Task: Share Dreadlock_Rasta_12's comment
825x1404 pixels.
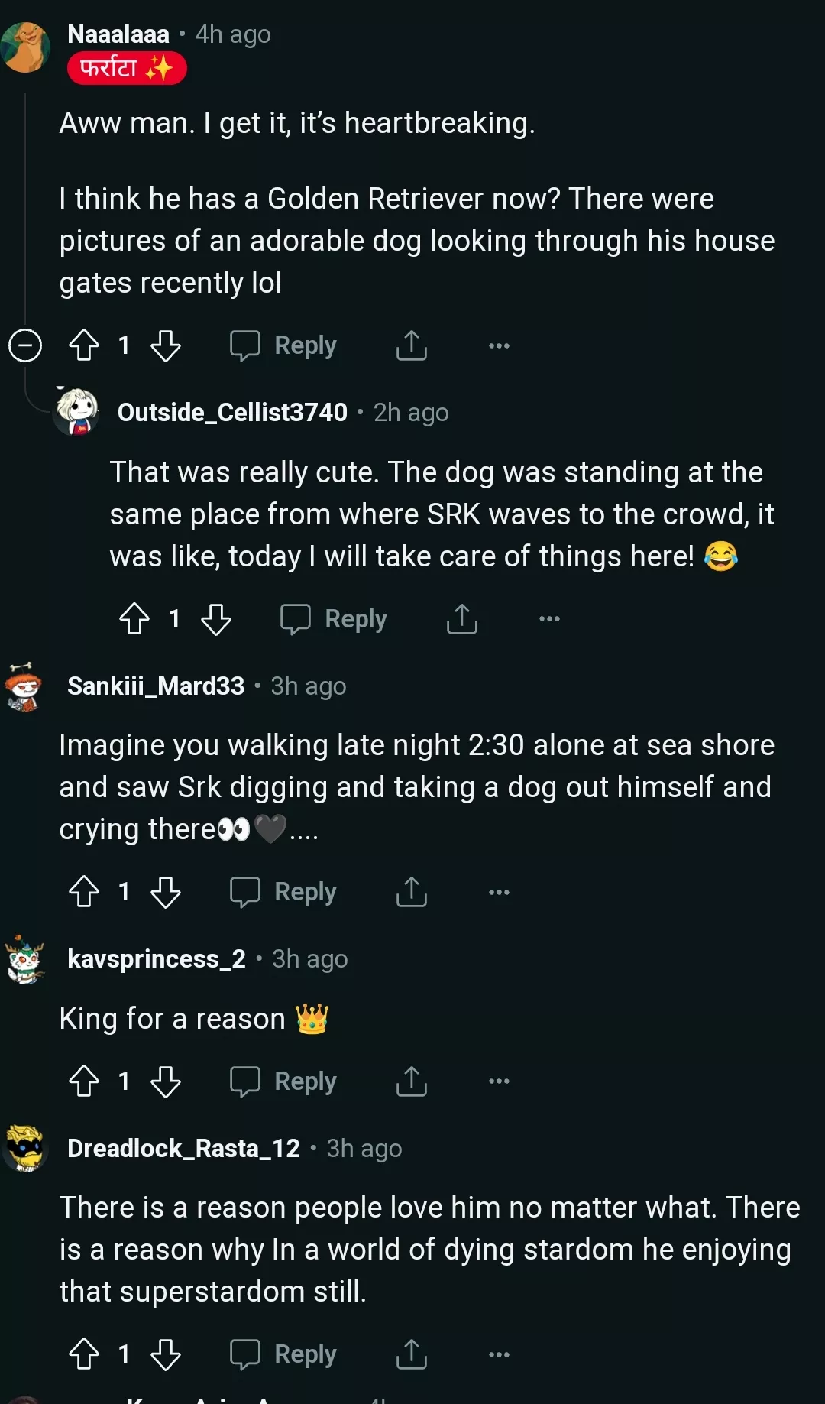Action: point(411,1354)
